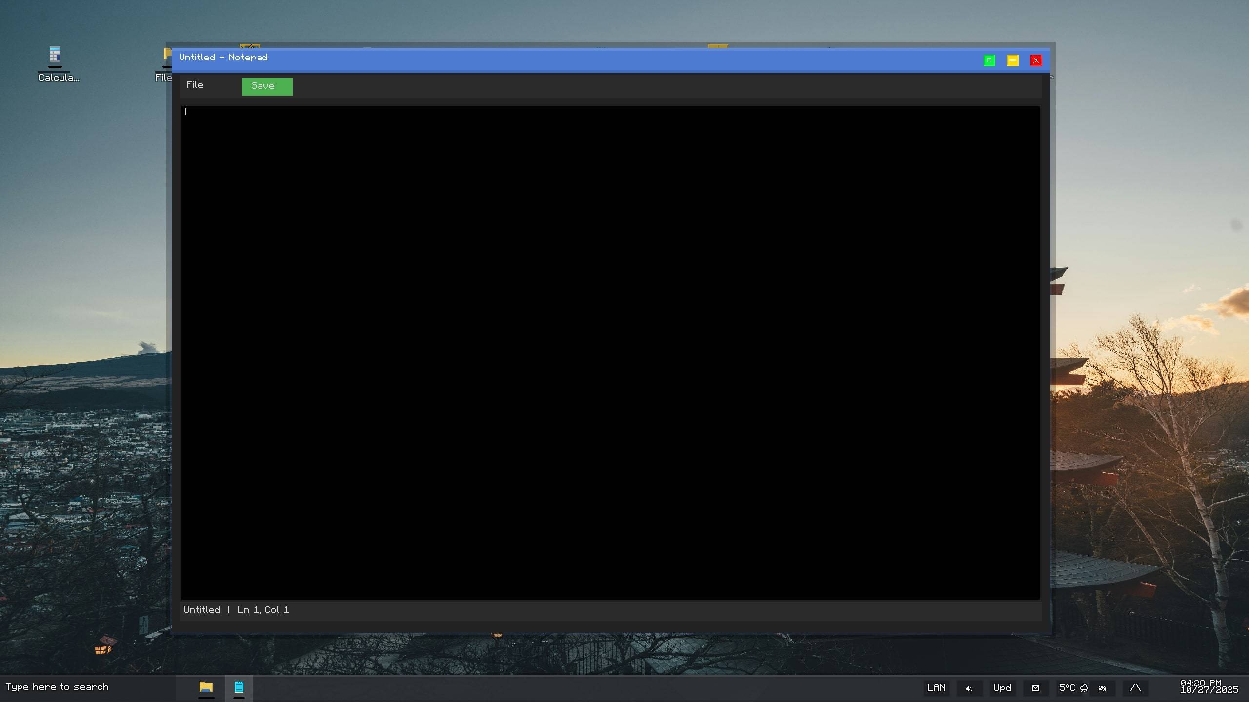The image size is (1249, 702).
Task: Click the Notepad taskbar icon
Action: coord(239,687)
